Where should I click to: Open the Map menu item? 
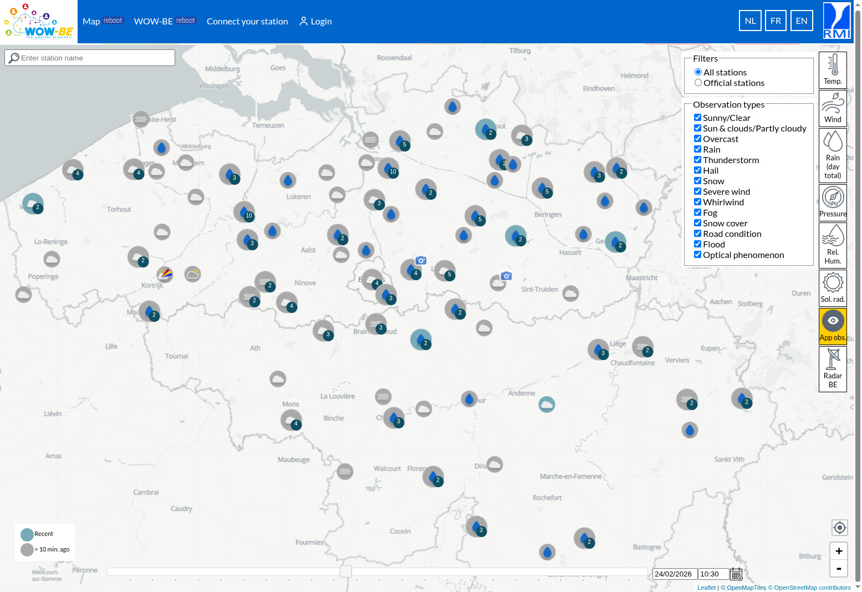coord(91,21)
